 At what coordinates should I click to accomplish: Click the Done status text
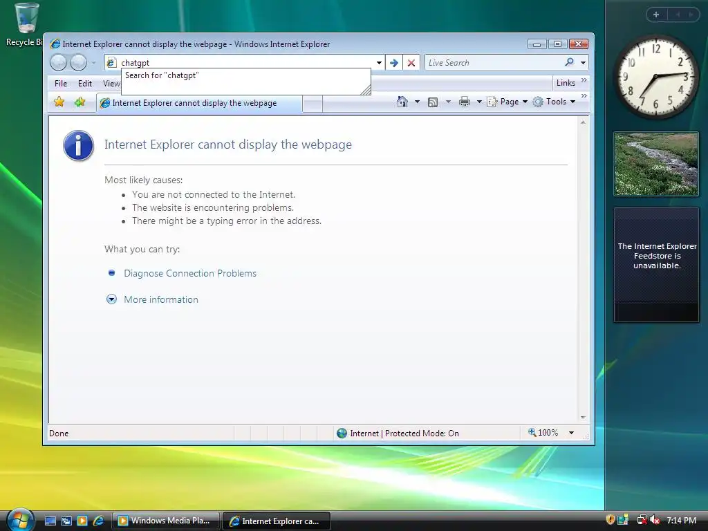tap(59, 433)
